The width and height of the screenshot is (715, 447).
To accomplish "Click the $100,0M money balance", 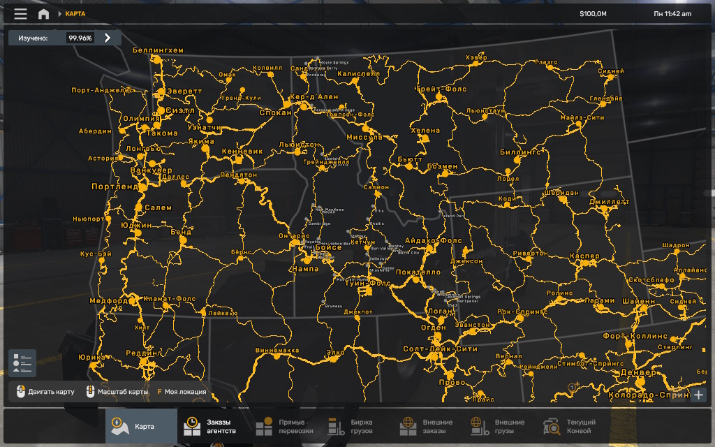I will 593,14.
